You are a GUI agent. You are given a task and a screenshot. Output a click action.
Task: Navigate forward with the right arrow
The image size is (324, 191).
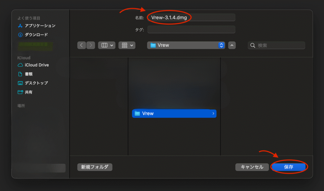(x=91, y=45)
